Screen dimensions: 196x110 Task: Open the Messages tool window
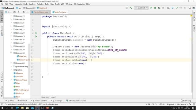coord(56,101)
